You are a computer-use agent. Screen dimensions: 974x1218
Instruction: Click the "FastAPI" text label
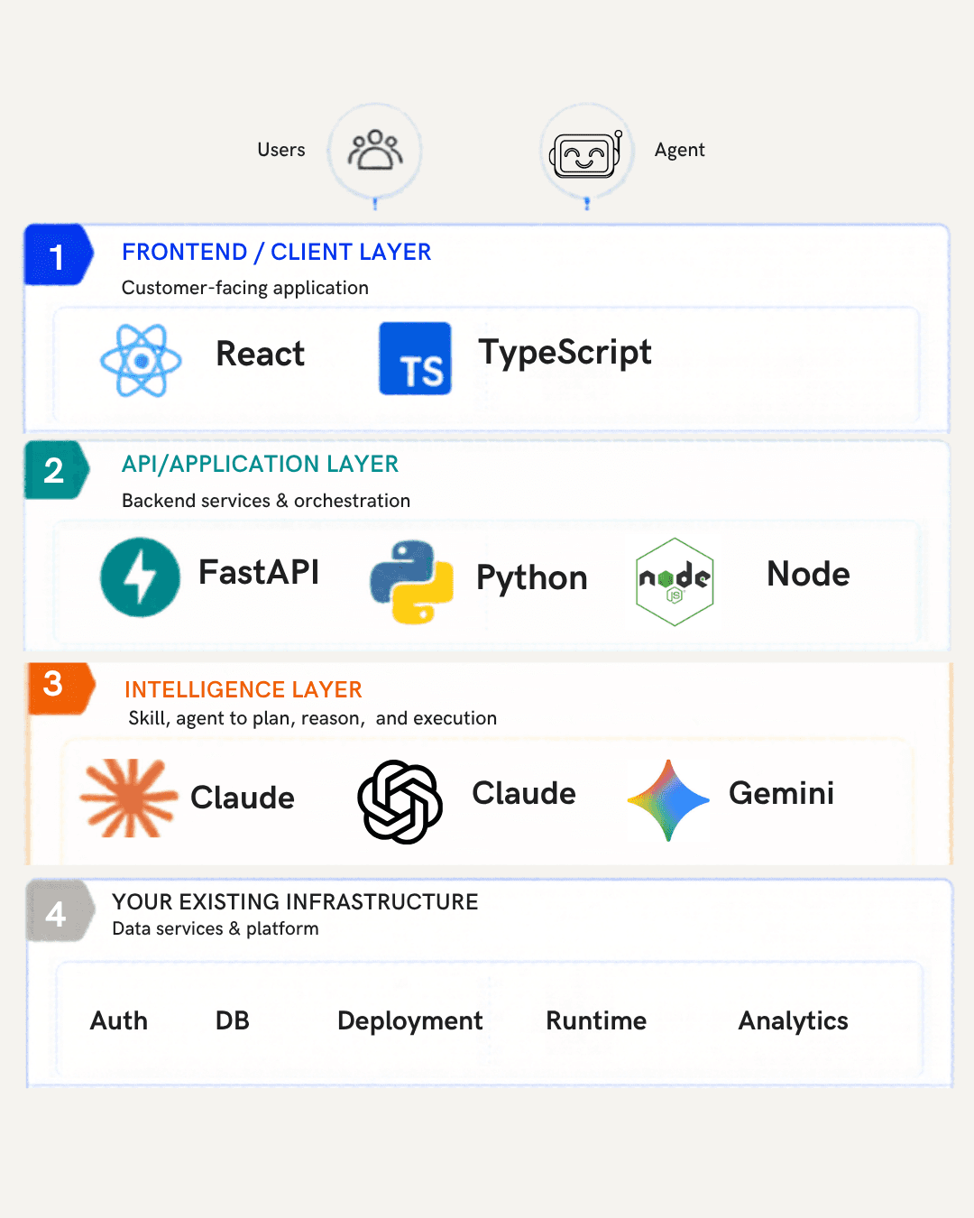click(x=259, y=572)
